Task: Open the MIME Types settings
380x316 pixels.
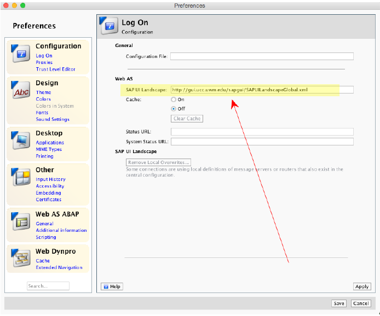Action: [x=49, y=149]
